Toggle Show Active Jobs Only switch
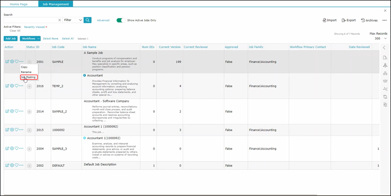 121,20
